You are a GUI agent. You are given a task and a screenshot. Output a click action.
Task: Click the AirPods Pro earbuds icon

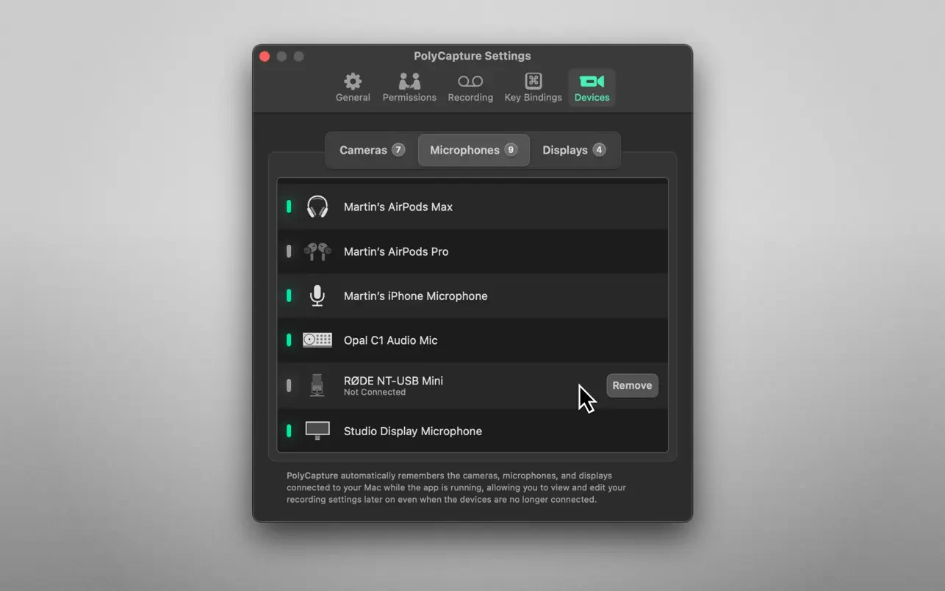click(x=317, y=251)
